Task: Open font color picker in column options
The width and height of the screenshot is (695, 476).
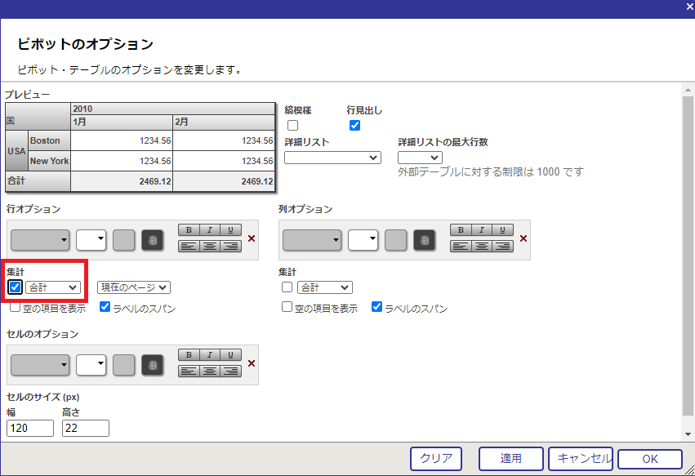Action: [x=423, y=240]
